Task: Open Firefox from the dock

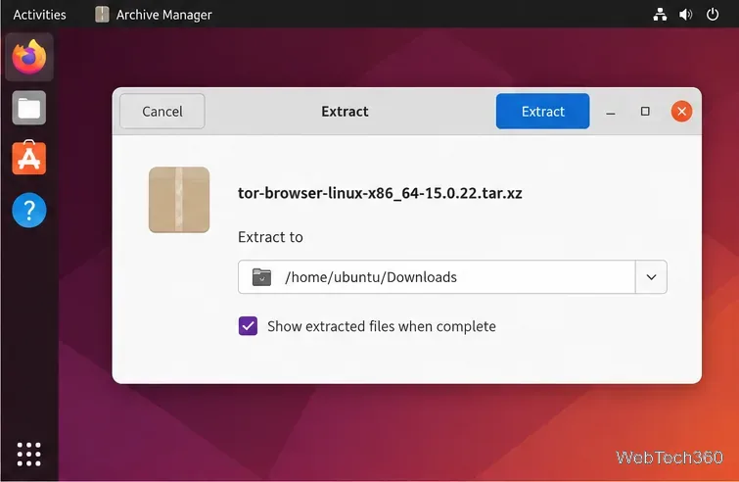Action: pyautogui.click(x=29, y=57)
